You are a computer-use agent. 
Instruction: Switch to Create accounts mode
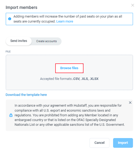pos(47,41)
